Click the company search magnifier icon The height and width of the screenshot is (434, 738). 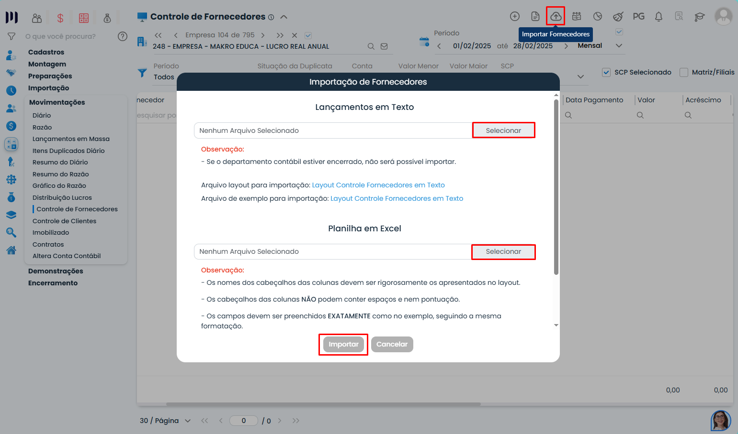[x=371, y=46]
